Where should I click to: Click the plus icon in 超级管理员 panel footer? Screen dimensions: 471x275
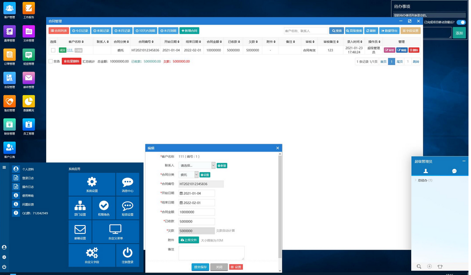(429, 266)
